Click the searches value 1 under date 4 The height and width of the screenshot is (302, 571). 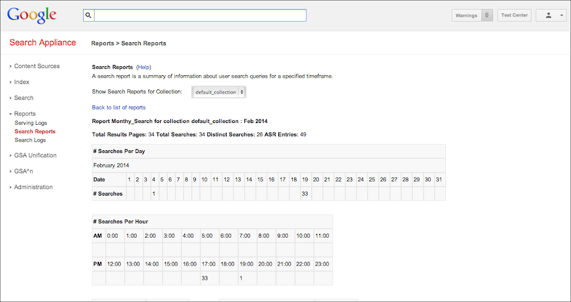[154, 194]
